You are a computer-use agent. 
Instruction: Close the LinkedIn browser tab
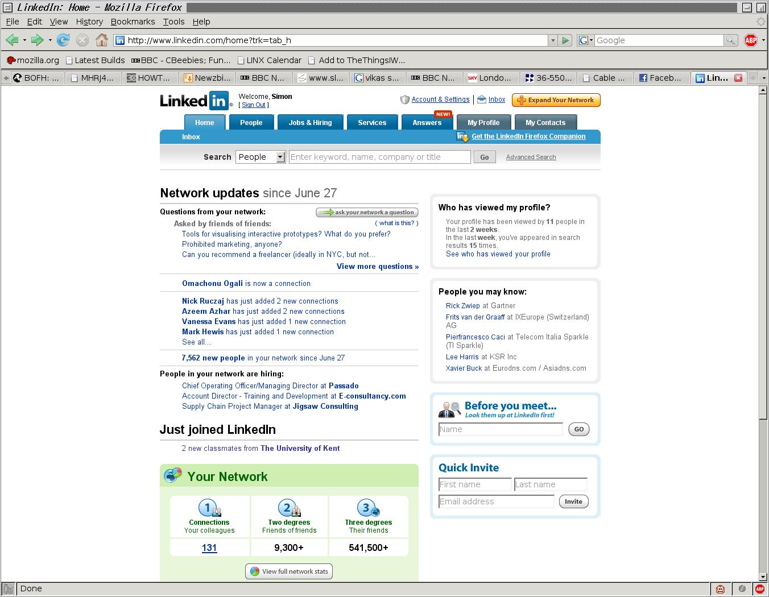pyautogui.click(x=738, y=78)
